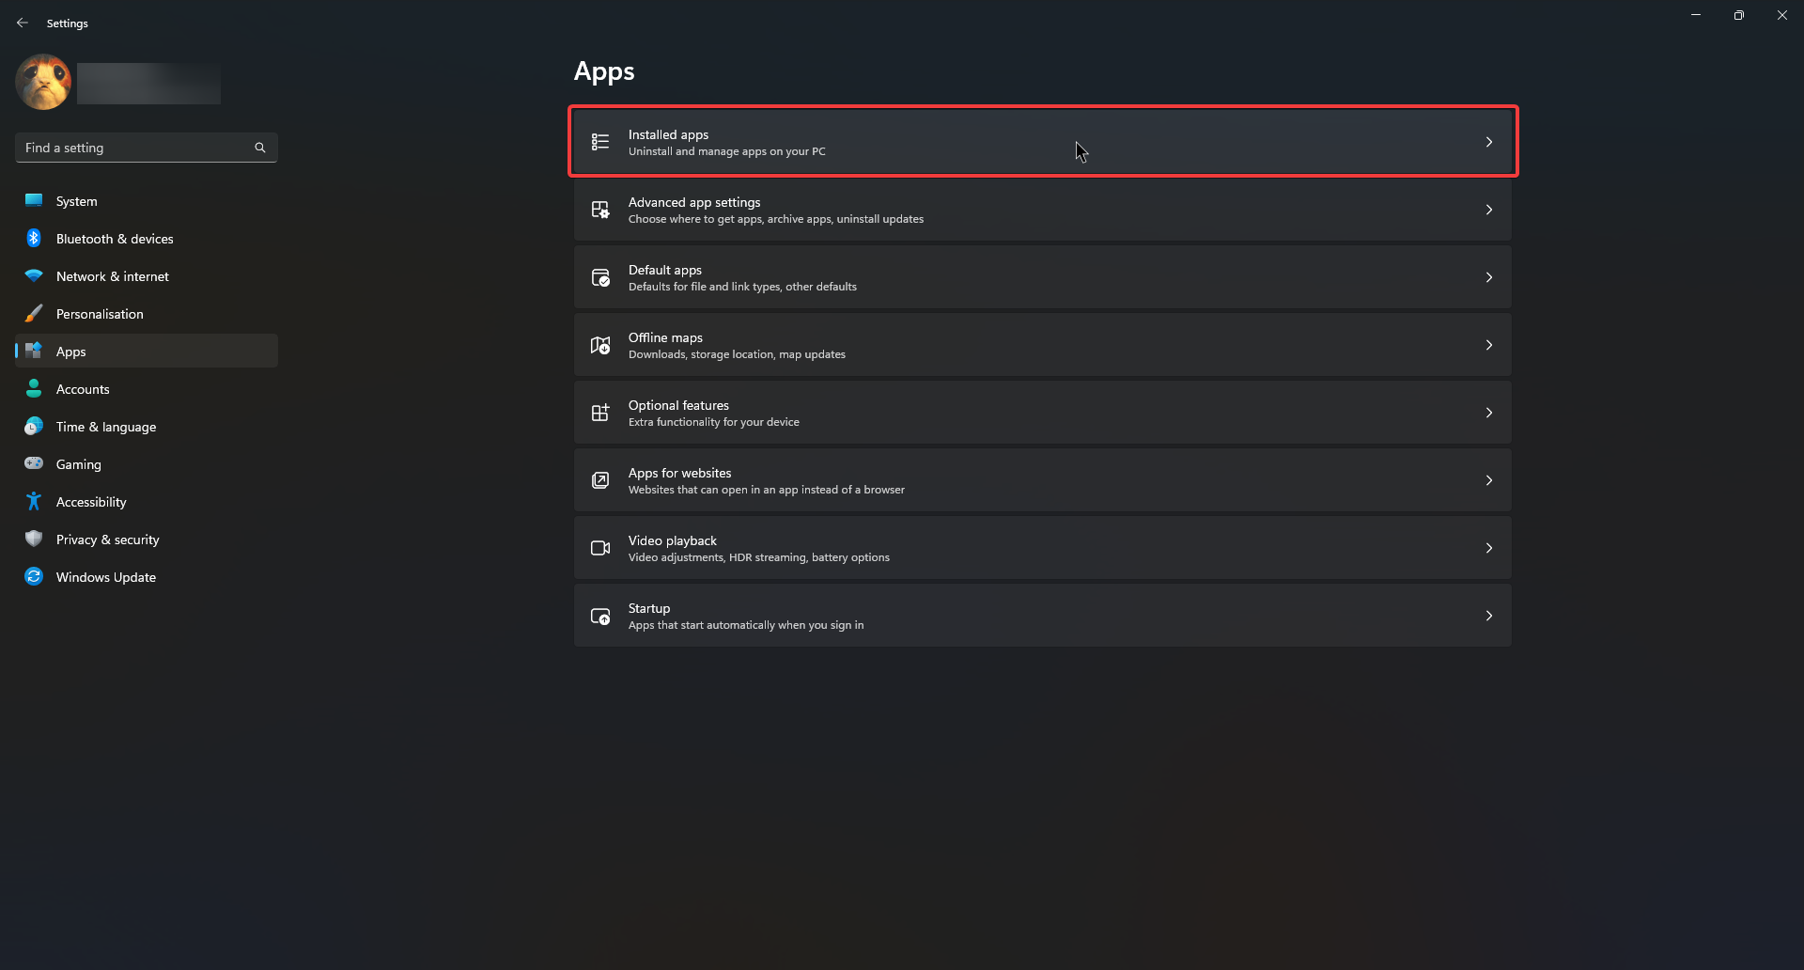
Task: Click the user profile avatar
Action: coord(43,82)
